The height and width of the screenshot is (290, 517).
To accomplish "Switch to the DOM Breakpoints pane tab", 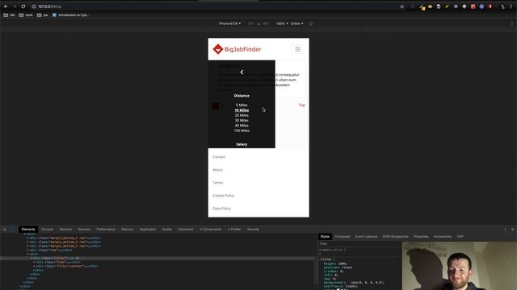I will 395,236.
